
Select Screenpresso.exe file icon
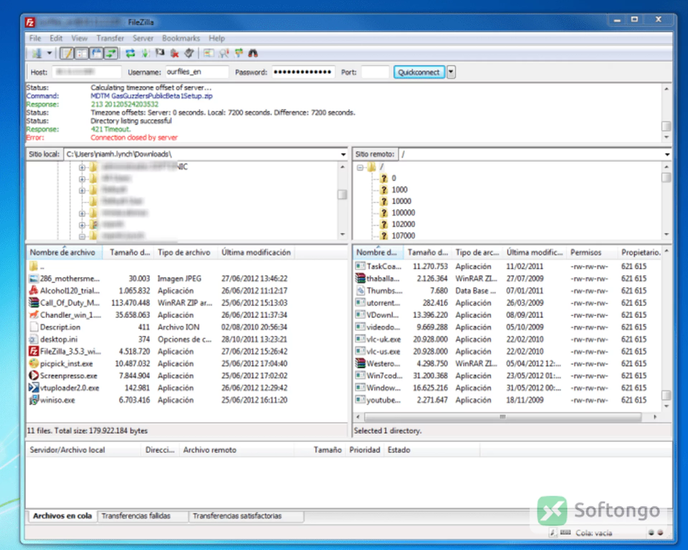[34, 376]
